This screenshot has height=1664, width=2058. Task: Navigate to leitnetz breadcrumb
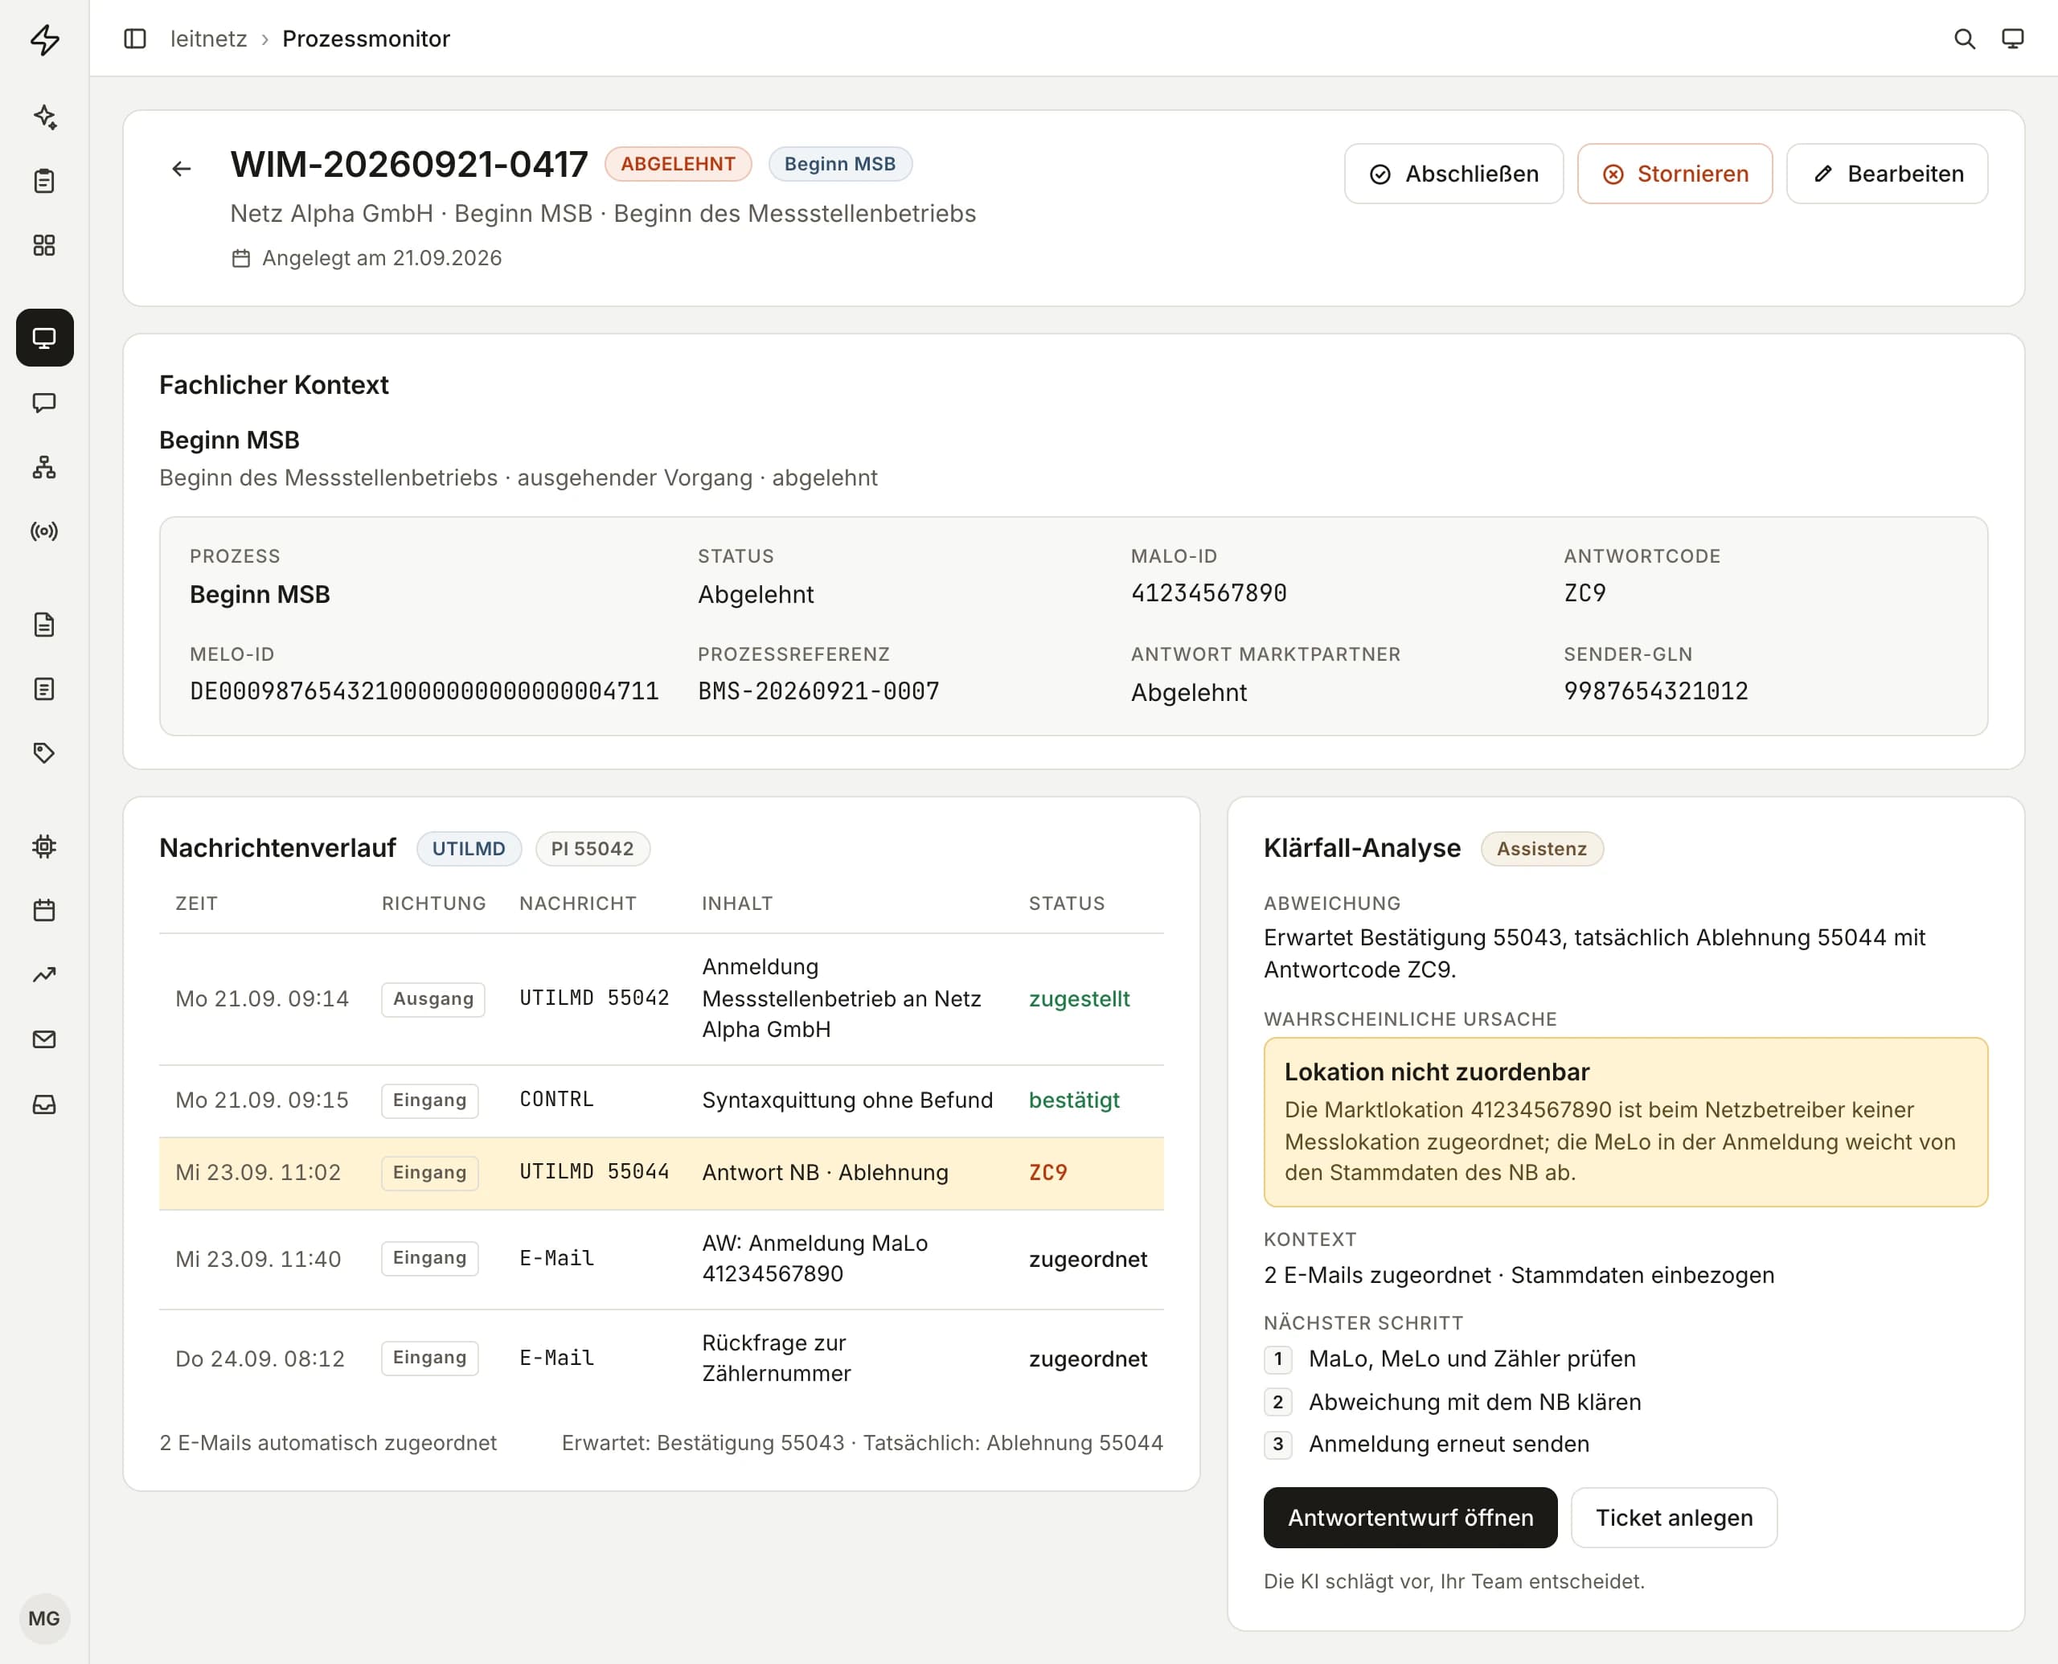[x=208, y=39]
